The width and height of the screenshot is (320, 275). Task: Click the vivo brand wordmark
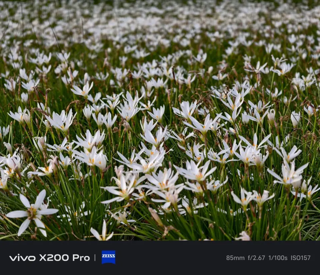coord(22,258)
